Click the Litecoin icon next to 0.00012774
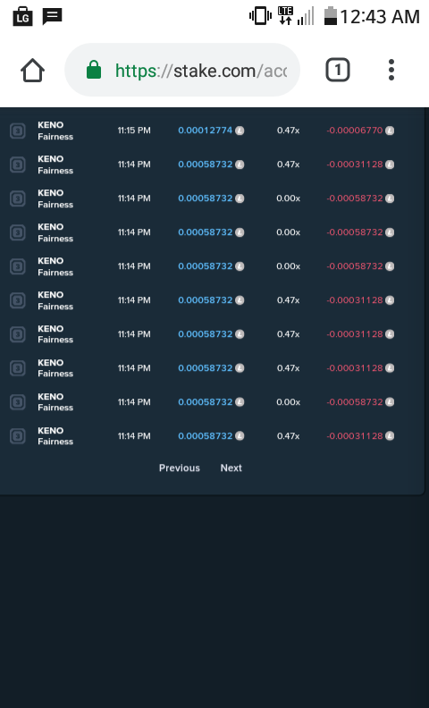The width and height of the screenshot is (429, 708). (x=240, y=131)
